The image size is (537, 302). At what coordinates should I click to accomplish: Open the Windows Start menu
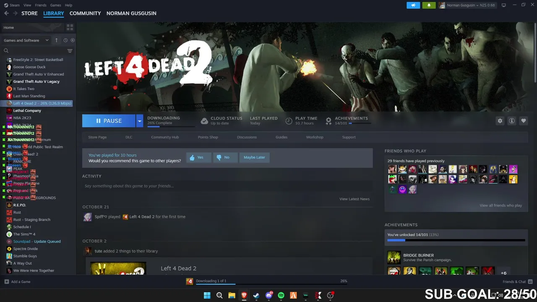[207, 295]
